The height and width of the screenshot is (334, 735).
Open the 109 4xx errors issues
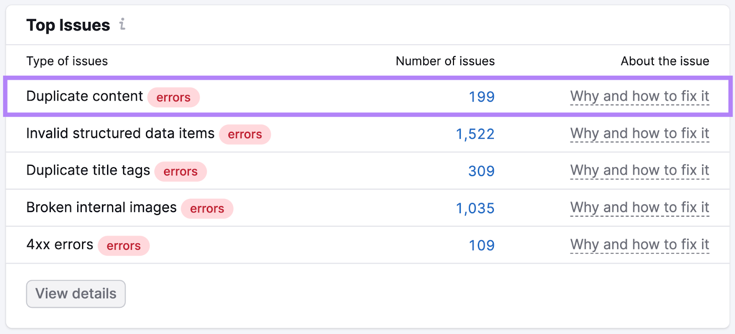481,245
